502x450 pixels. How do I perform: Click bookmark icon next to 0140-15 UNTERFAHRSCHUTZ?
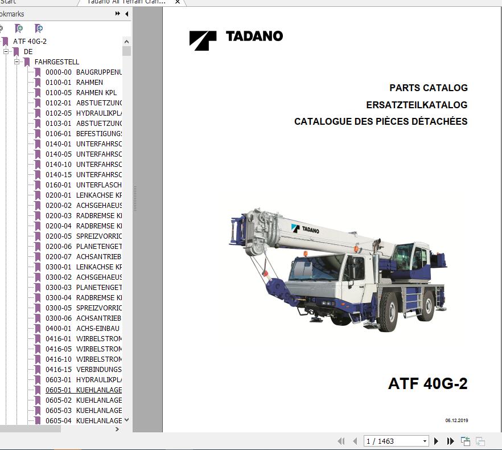(38, 175)
